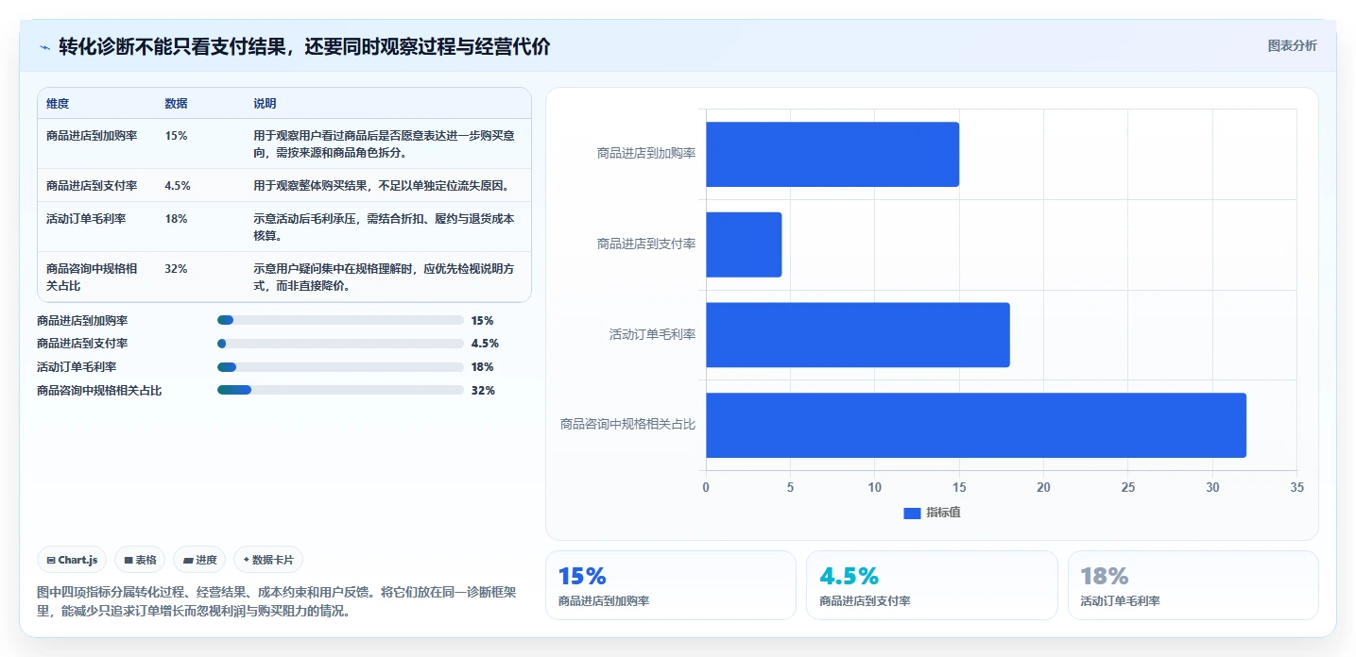
Task: Select the 进度 tag chip
Action: 199,560
